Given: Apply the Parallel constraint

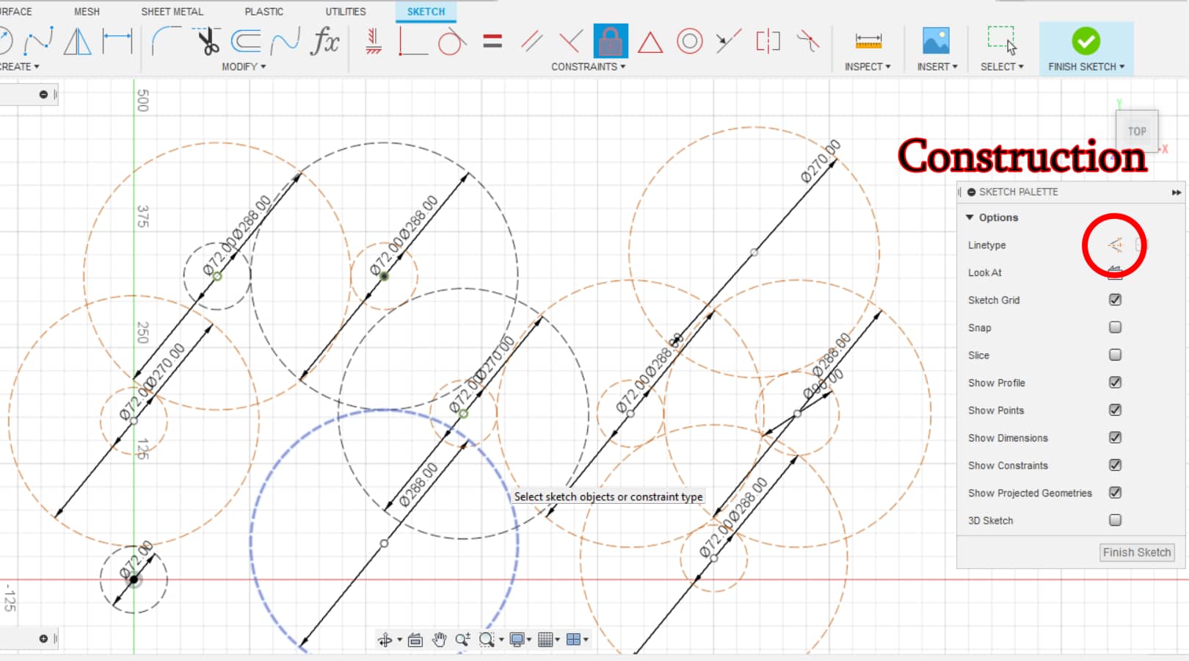Looking at the screenshot, I should 531,42.
